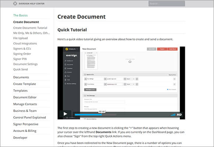Select Signers & CCs topic
The width and height of the screenshot is (214, 147).
click(x=22, y=49)
